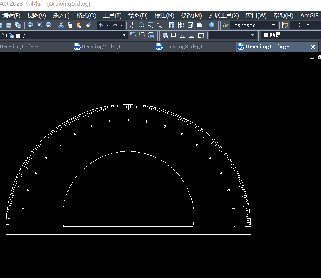
Task: Switch to Drawing3.dwg tab
Action: point(196,47)
